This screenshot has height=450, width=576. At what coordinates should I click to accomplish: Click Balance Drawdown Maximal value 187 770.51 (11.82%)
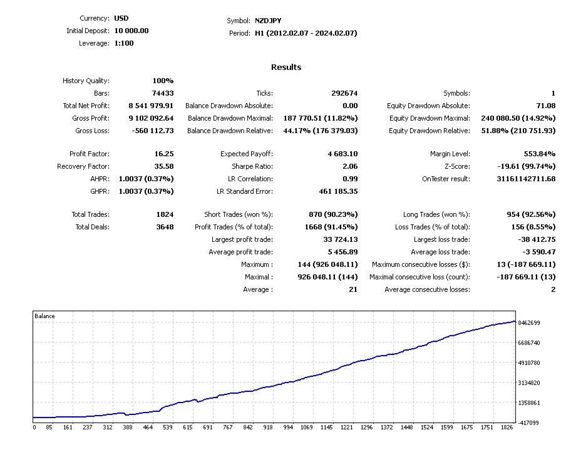(321, 118)
